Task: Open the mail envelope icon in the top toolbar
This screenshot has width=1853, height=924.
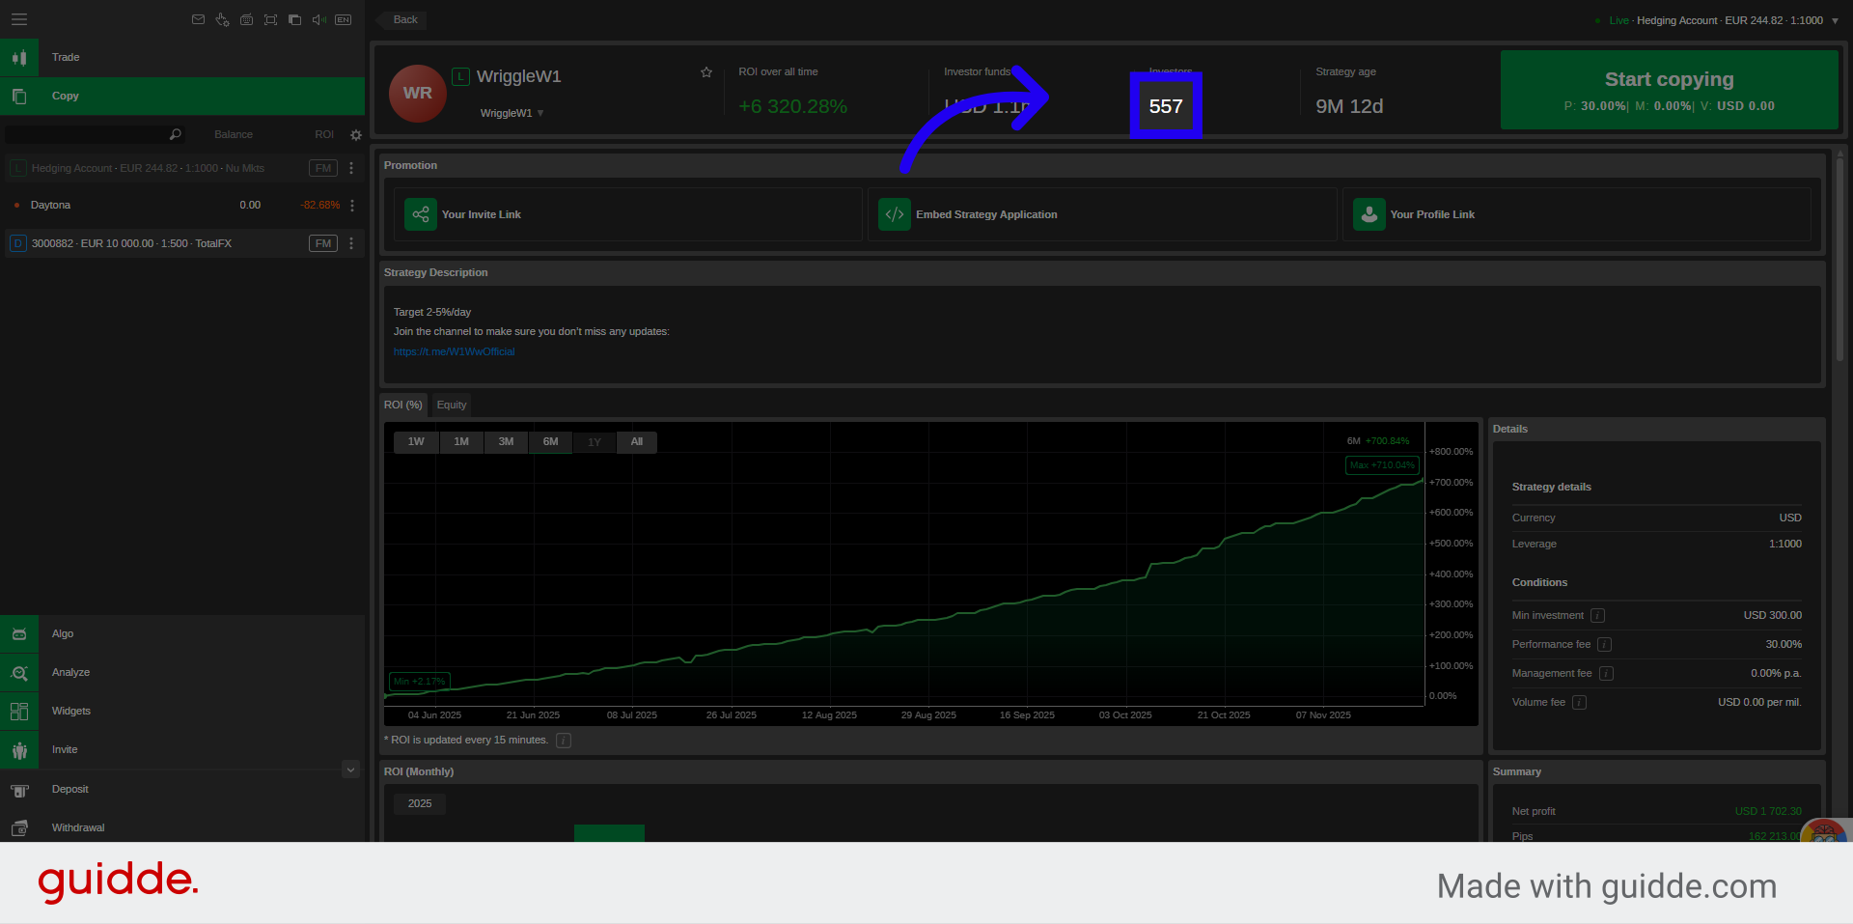Action: 198,19
